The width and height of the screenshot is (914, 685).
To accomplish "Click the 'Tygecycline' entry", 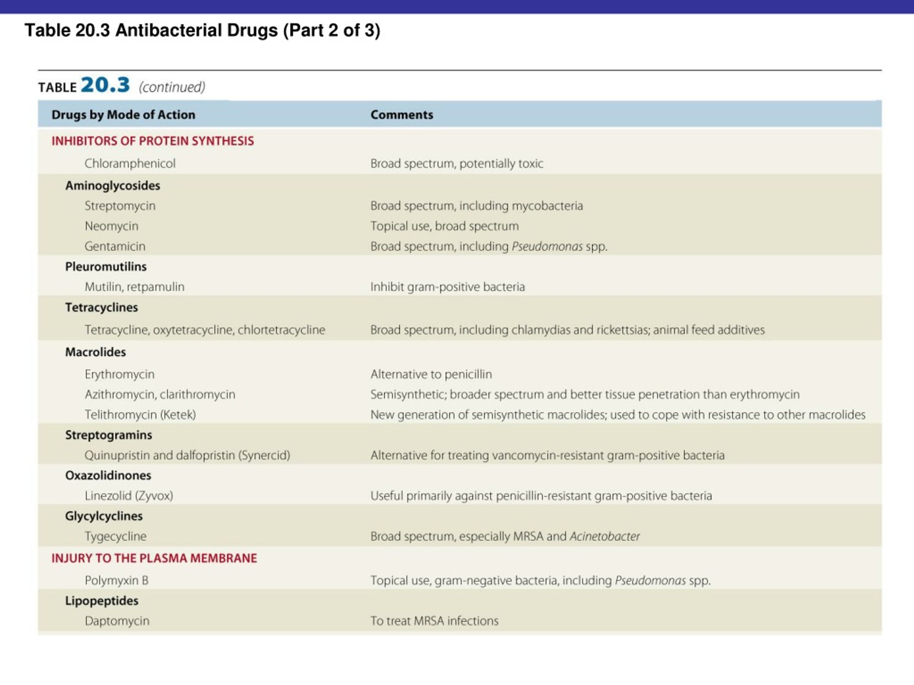I will tap(116, 536).
